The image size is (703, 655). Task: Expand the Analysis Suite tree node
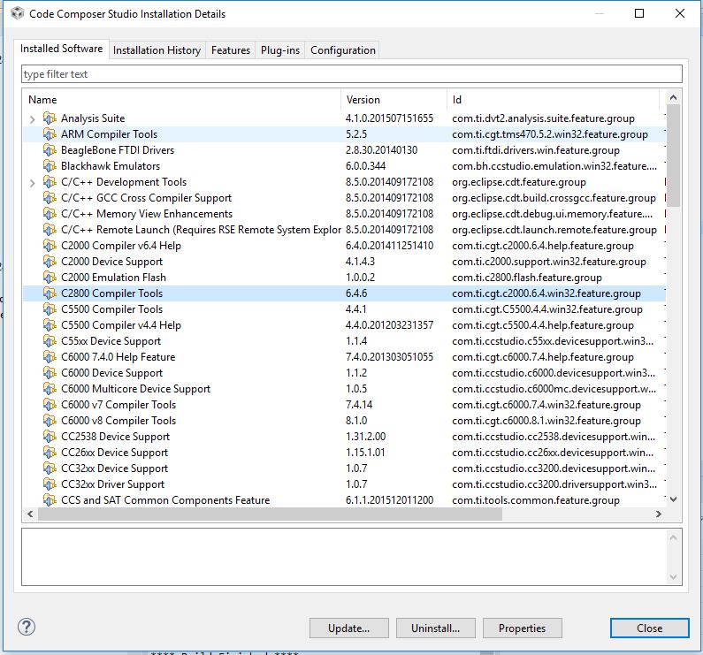click(33, 119)
